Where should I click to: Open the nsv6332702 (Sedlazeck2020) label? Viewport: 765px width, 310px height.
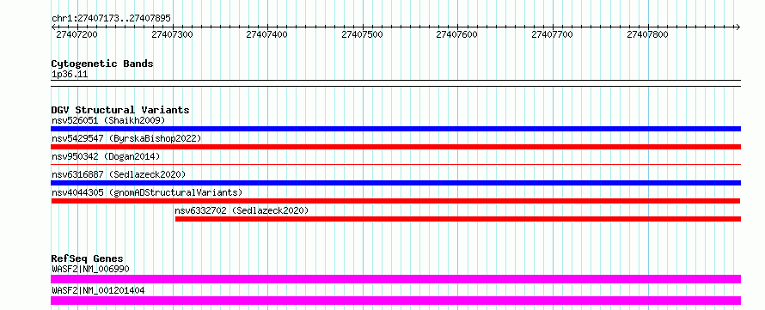click(242, 210)
